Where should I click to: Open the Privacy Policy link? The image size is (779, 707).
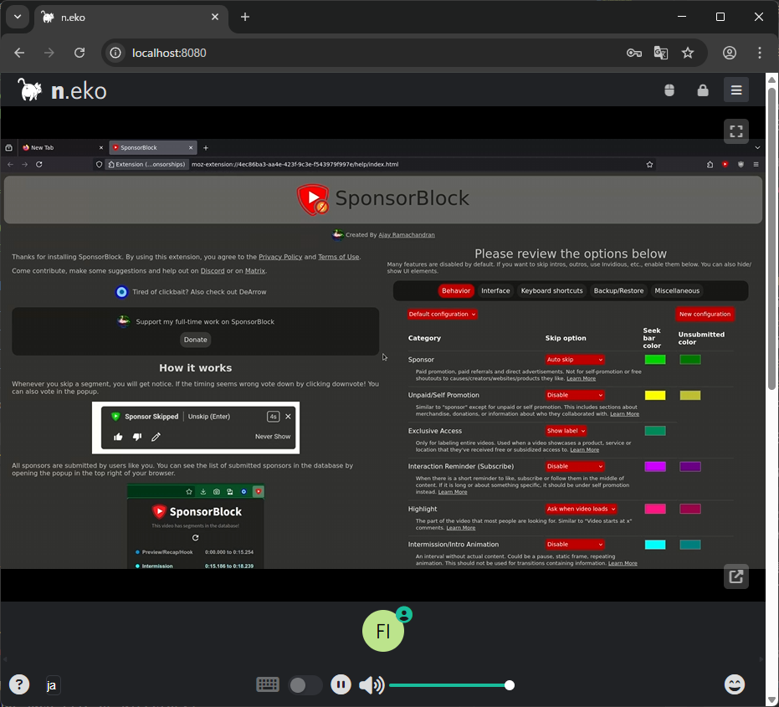click(x=280, y=257)
